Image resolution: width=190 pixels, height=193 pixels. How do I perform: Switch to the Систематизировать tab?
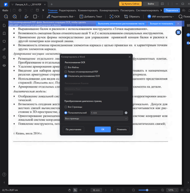[x=147, y=10]
